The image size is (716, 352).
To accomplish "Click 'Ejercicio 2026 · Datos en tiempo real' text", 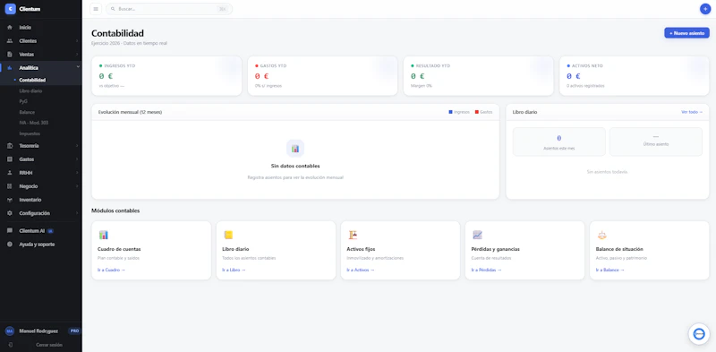I will (x=129, y=43).
